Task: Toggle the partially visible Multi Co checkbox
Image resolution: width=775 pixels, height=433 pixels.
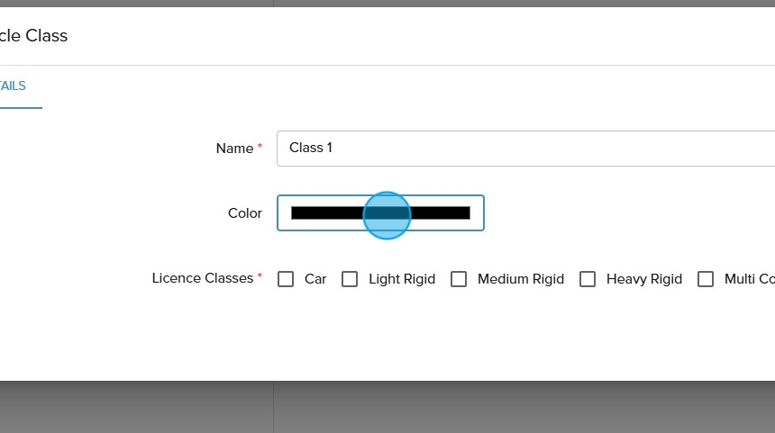Action: (706, 279)
